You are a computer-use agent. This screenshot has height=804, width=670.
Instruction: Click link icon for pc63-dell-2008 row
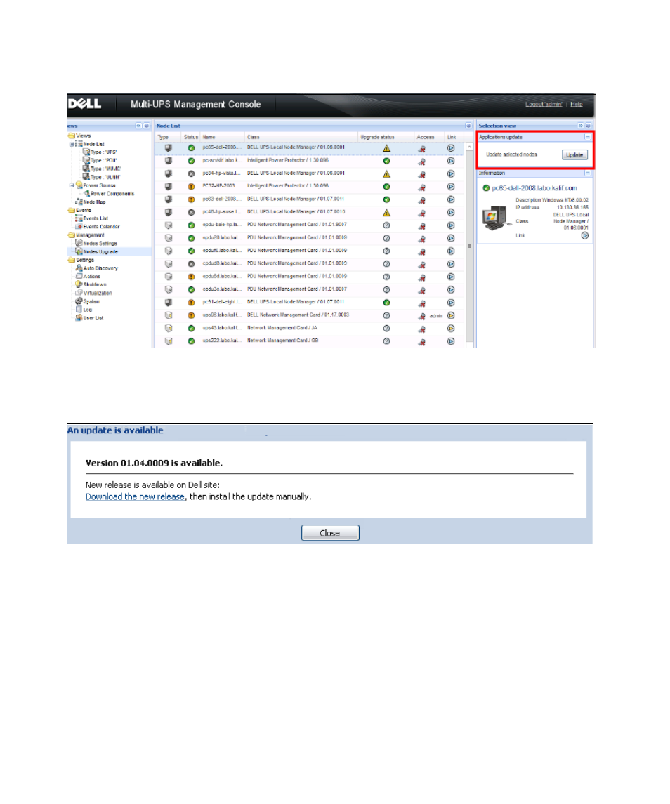[x=451, y=199]
